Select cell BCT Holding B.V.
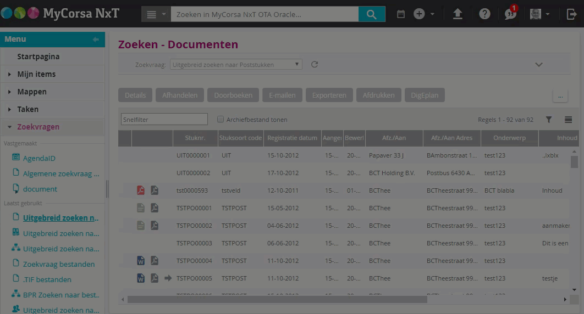Viewport: 584px width, 314px height. [x=392, y=173]
